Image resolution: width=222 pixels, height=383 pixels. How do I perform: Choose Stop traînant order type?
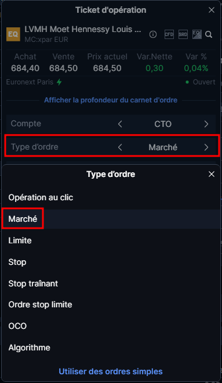[x=33, y=283]
